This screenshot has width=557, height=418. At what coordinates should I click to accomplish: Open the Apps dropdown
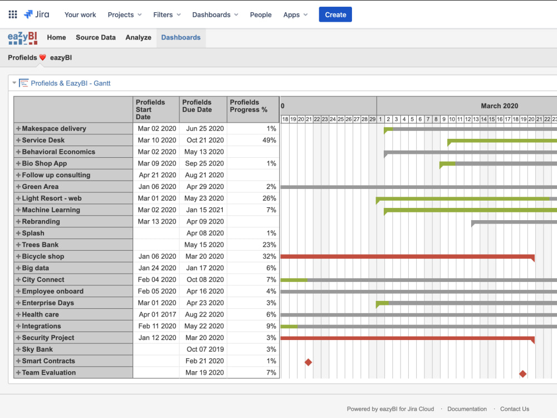point(296,14)
